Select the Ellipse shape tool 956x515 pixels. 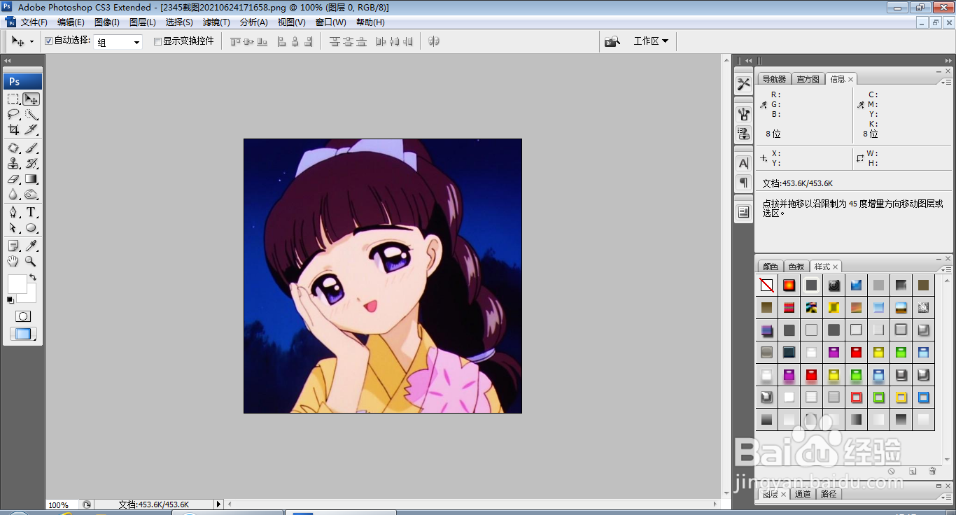(x=31, y=228)
